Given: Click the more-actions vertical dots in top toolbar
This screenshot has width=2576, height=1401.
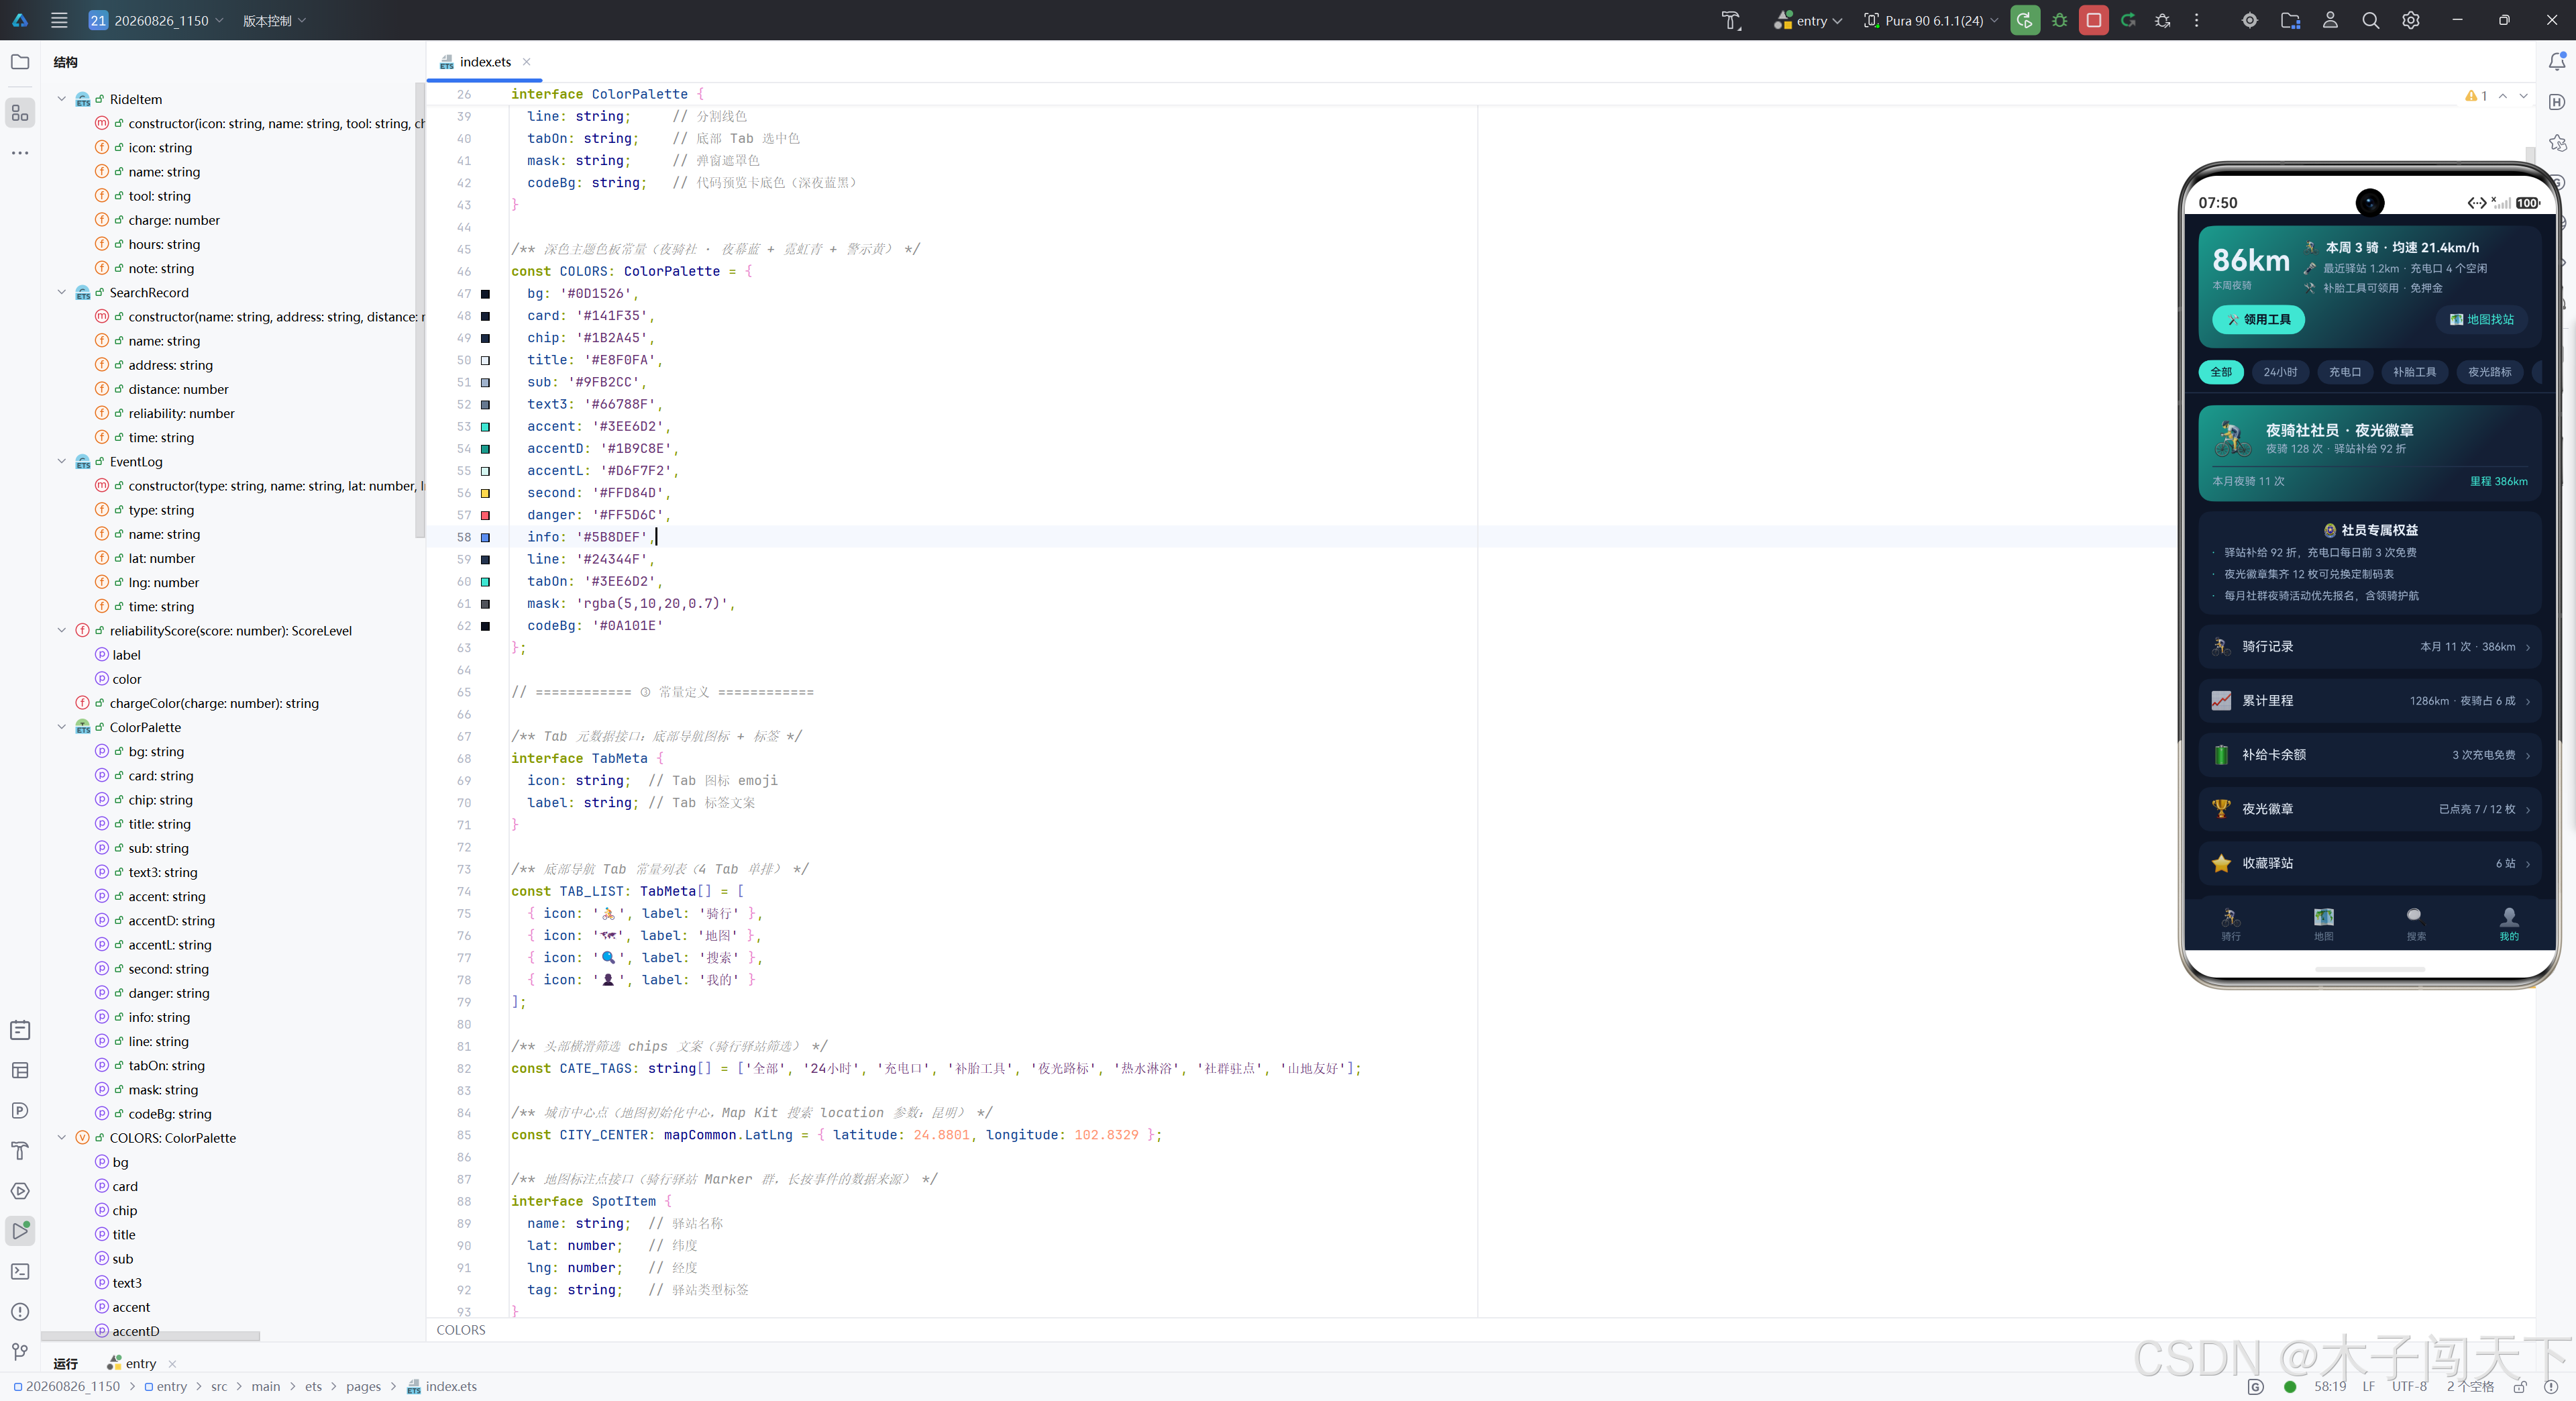Looking at the screenshot, I should (x=2196, y=20).
